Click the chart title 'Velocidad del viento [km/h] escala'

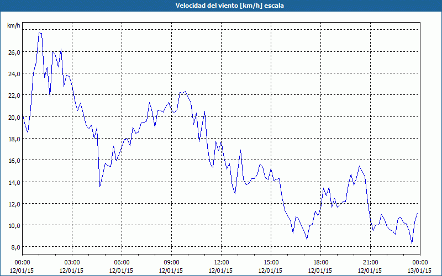(229, 6)
